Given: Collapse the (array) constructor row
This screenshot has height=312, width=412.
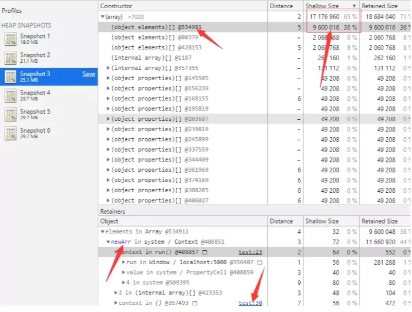Looking at the screenshot, I should [102, 17].
